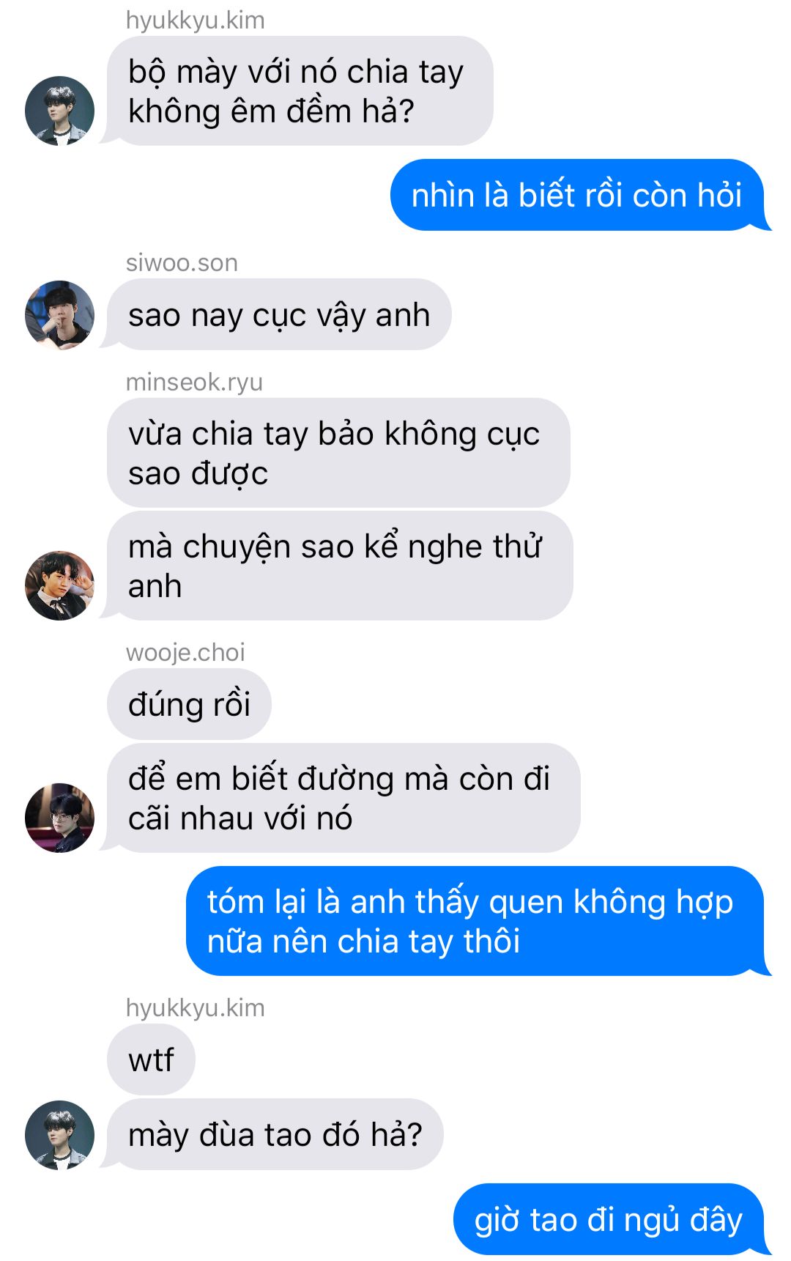791x1261 pixels.
Task: Select the 'để em biết đường mà còn đi' message
Action: click(x=343, y=798)
